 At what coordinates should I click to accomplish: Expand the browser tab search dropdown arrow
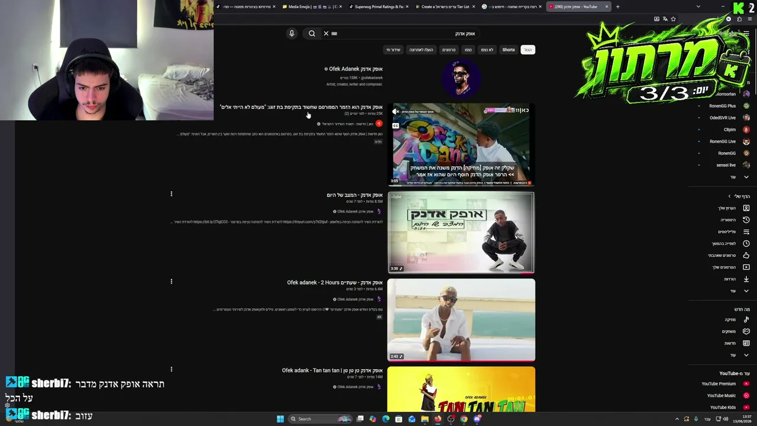(698, 7)
